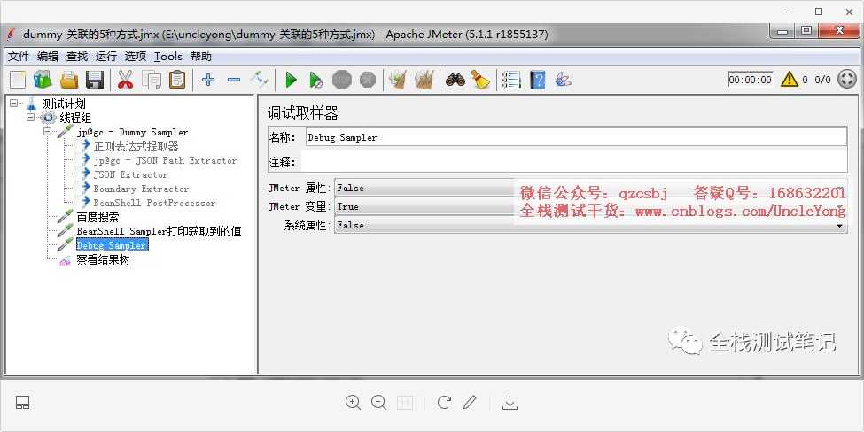This screenshot has height=432, width=864.
Task: Clear all results with double broom icon
Action: 424,80
